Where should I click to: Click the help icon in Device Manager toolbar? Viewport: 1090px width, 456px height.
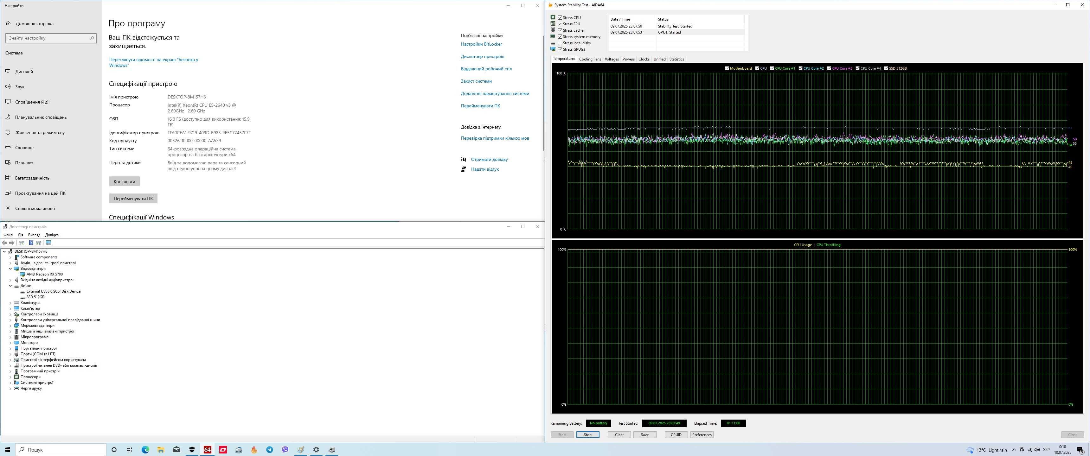[31, 243]
